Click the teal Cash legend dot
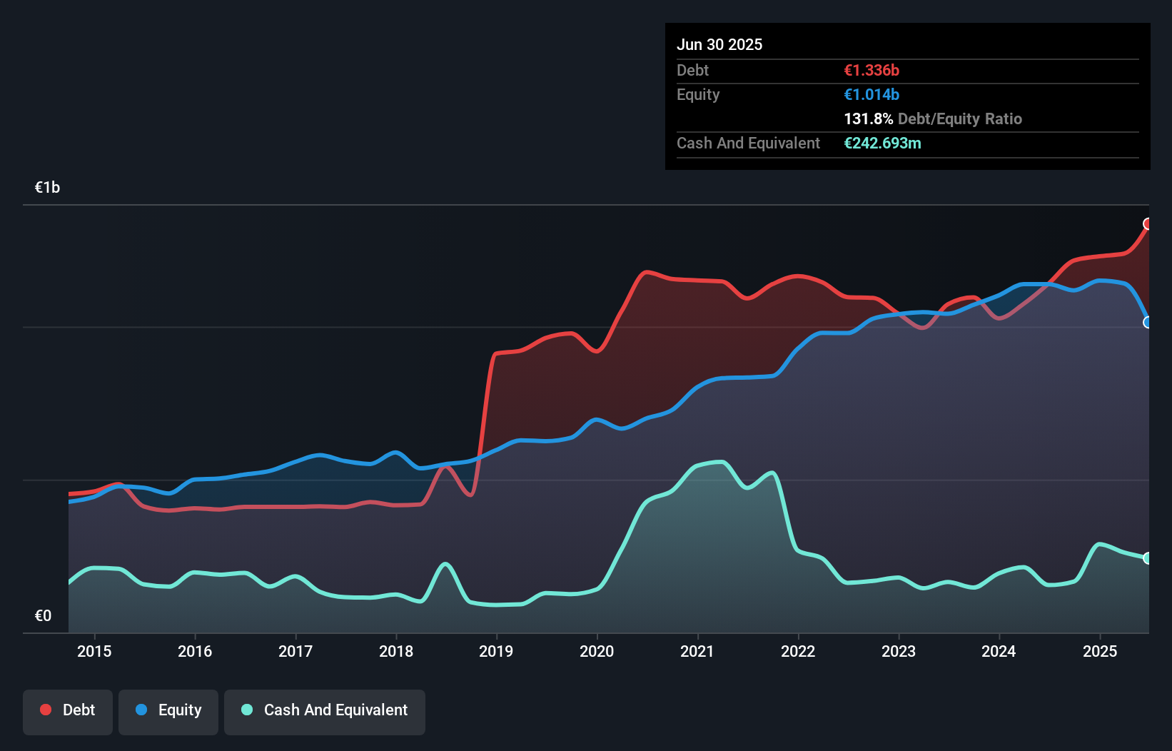The width and height of the screenshot is (1172, 751). [x=247, y=710]
